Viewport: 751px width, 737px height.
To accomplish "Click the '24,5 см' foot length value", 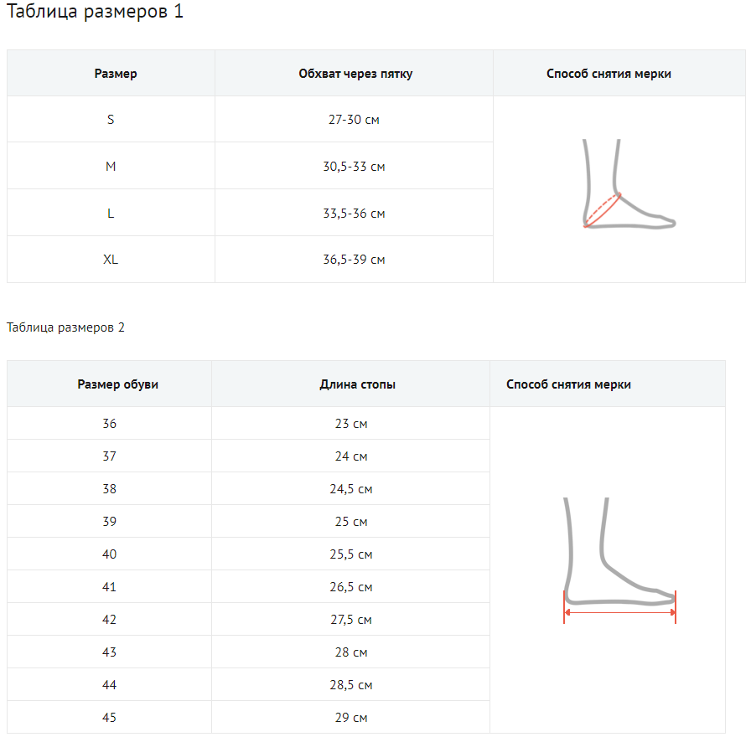I will (x=351, y=489).
